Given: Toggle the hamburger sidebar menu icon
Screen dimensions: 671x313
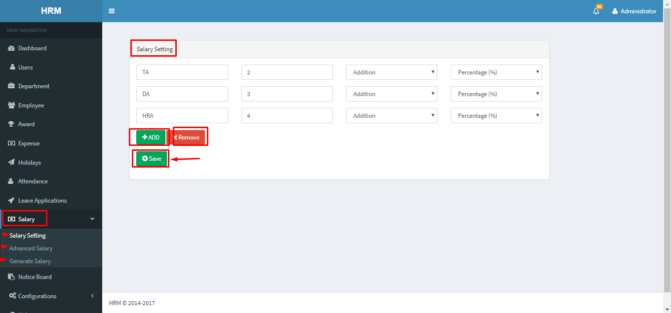Looking at the screenshot, I should click(112, 11).
